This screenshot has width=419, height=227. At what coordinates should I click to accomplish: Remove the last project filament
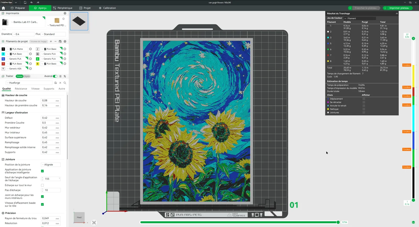[x=56, y=41]
